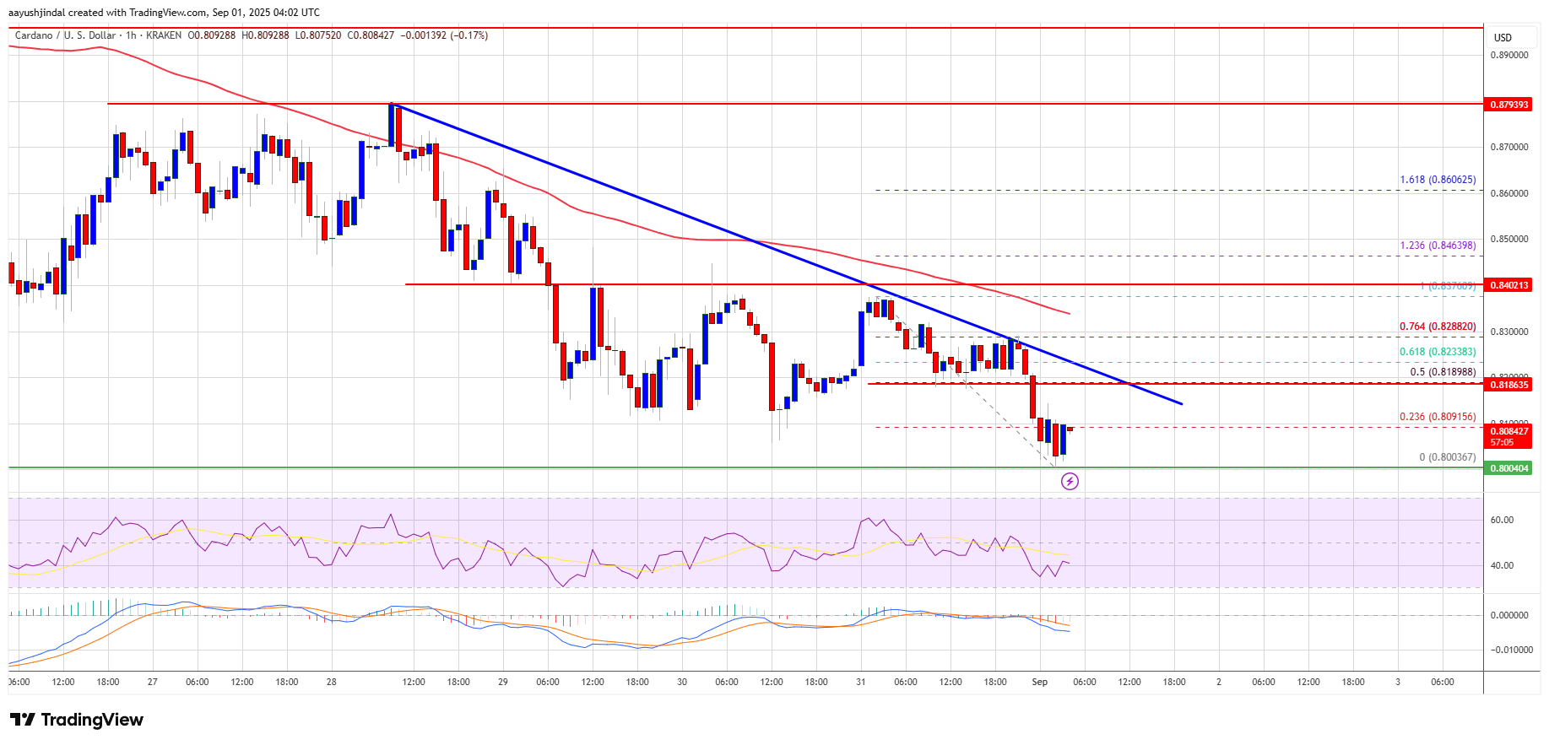Click the TradingView logo
Viewport: 1549px width, 745px height.
pos(77,720)
